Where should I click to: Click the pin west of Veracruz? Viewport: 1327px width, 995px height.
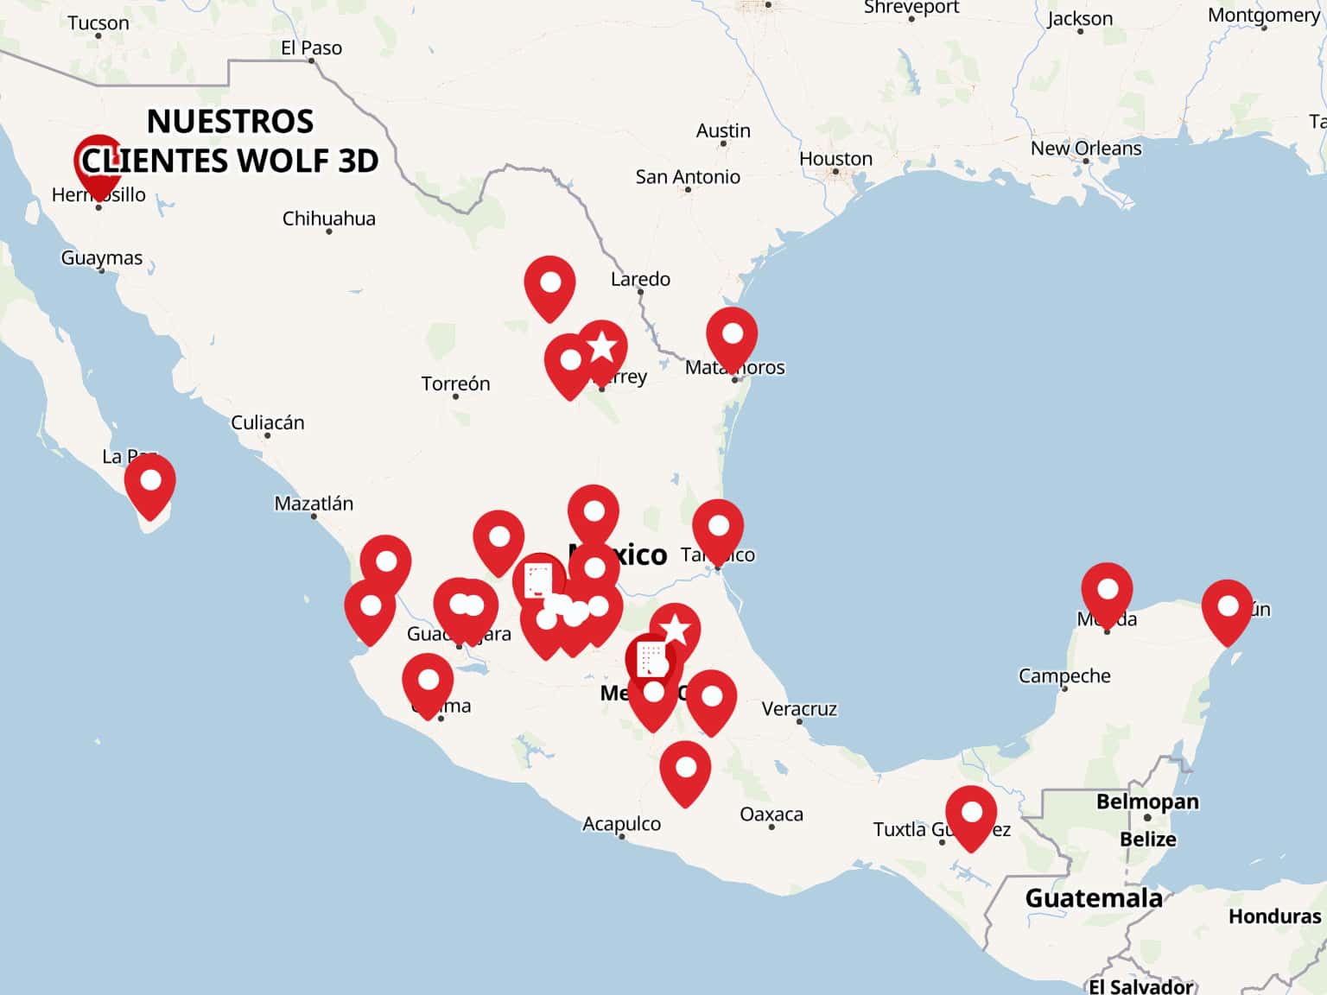(x=711, y=699)
